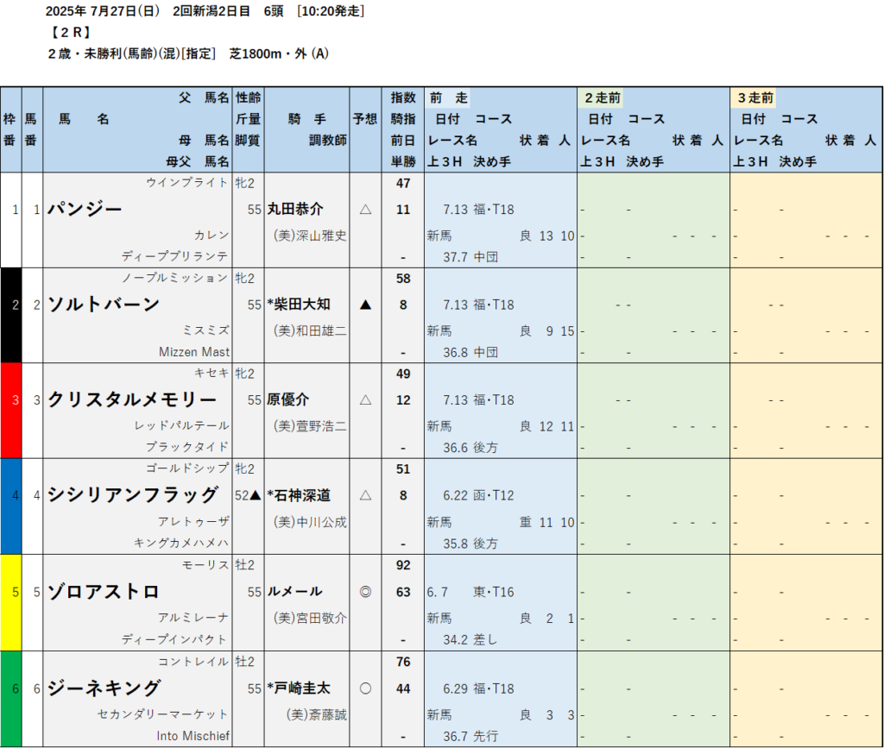Click dam sire Mizzen Mast

pyautogui.click(x=194, y=352)
